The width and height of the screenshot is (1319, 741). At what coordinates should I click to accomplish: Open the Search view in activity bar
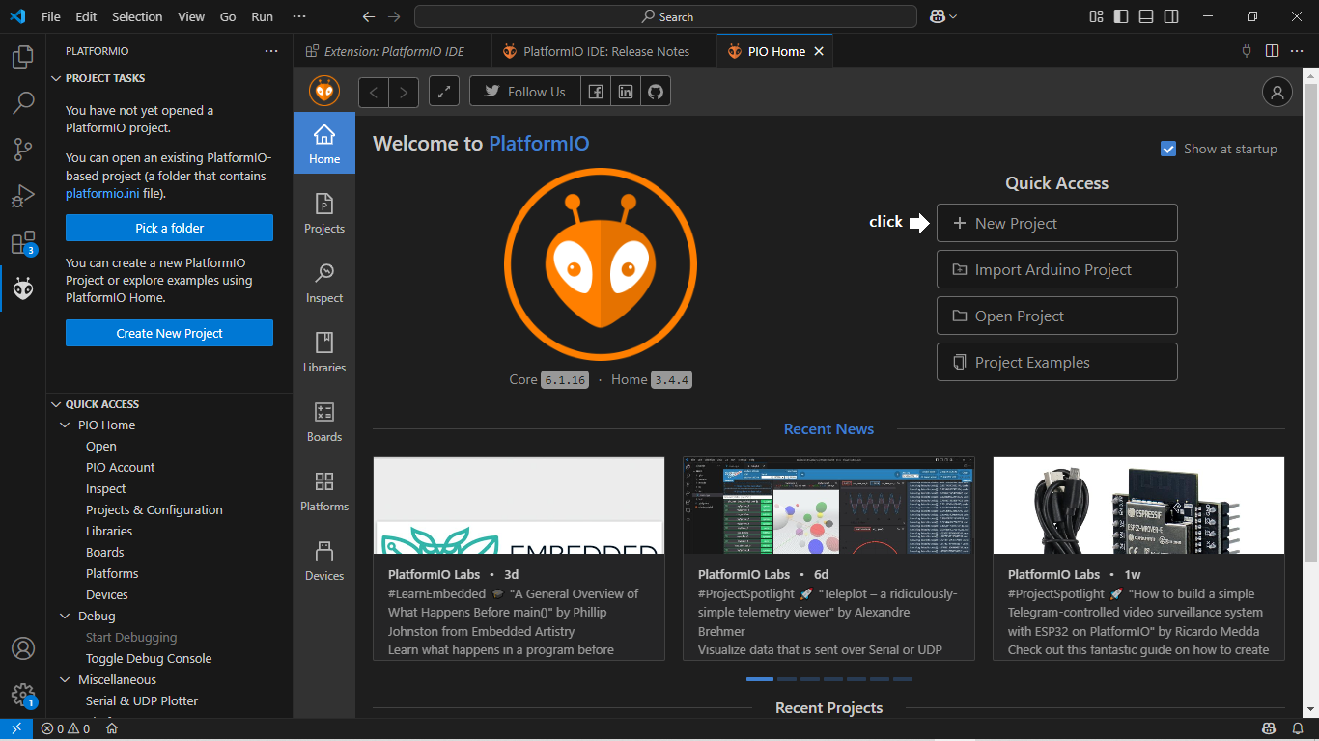(x=23, y=102)
